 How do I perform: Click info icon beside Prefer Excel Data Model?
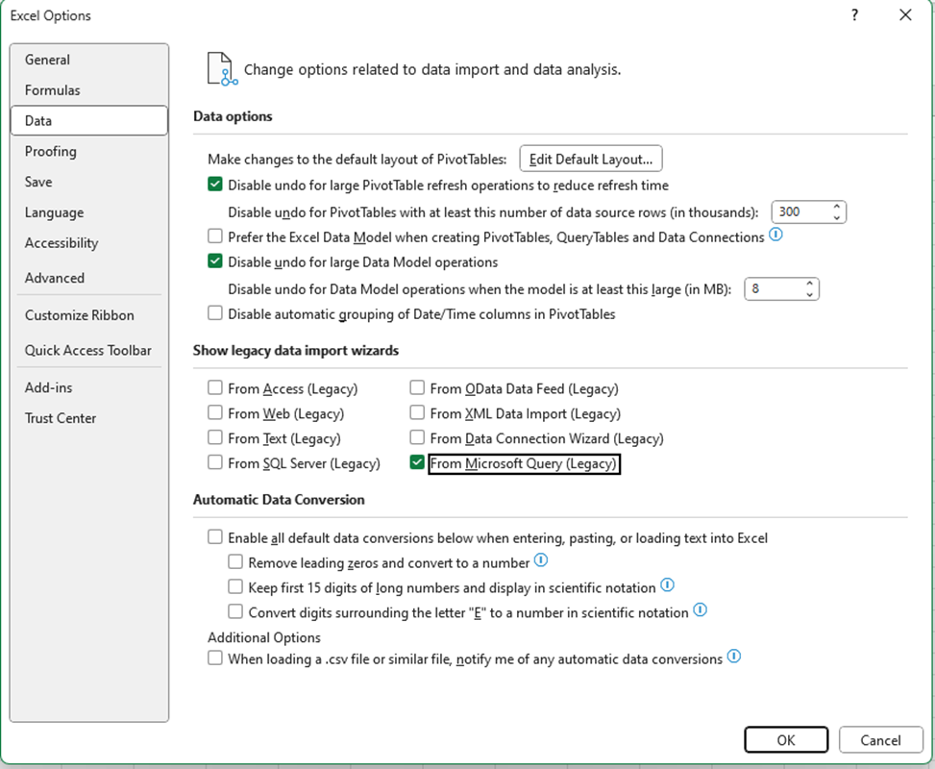776,235
